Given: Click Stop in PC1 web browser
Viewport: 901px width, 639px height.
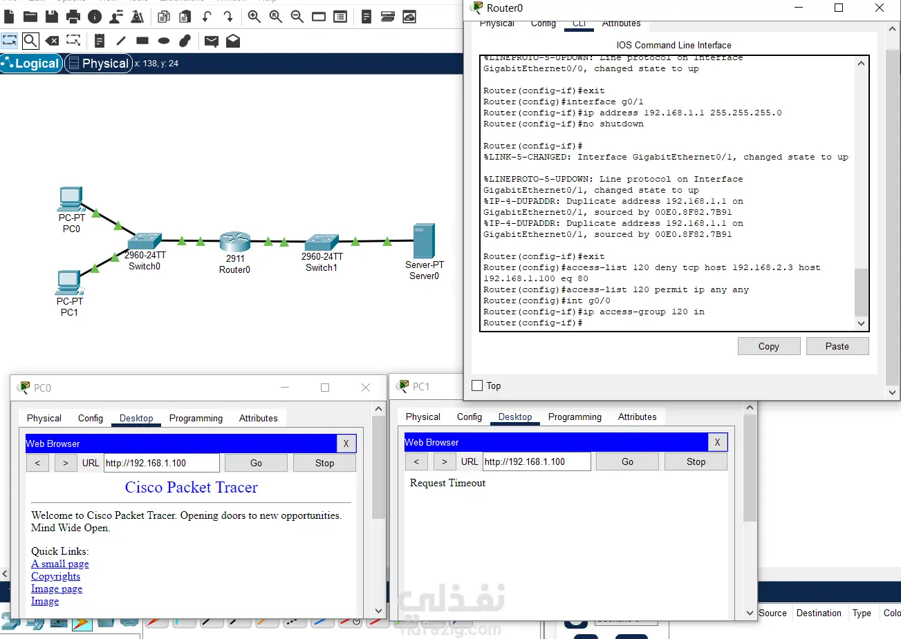Looking at the screenshot, I should pyautogui.click(x=696, y=461).
